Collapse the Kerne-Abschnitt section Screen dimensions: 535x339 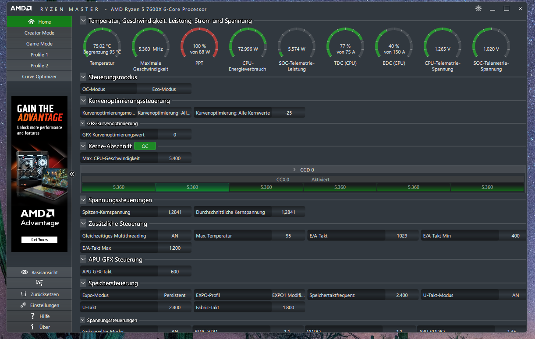click(x=84, y=146)
